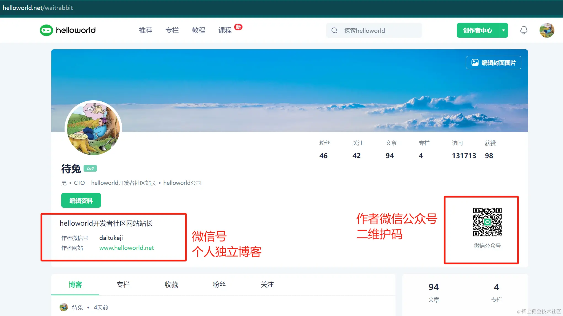Viewport: 563px width, 316px height.
Task: Switch to the 粉丝 tab
Action: [219, 285]
